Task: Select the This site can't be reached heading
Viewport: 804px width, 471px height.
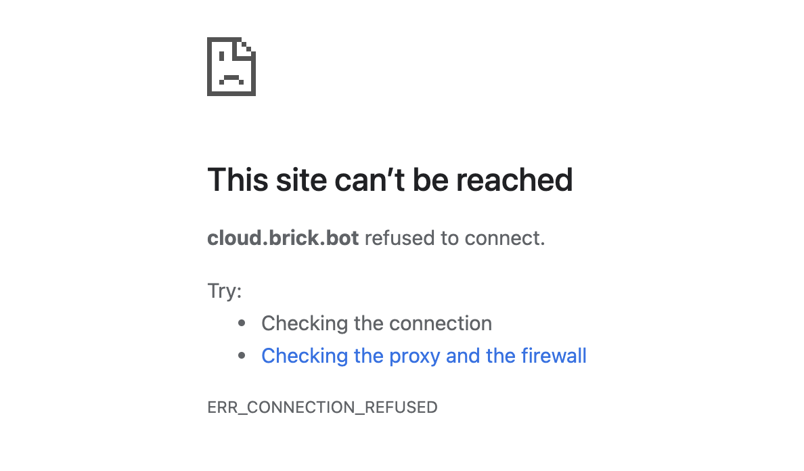Action: 390,180
